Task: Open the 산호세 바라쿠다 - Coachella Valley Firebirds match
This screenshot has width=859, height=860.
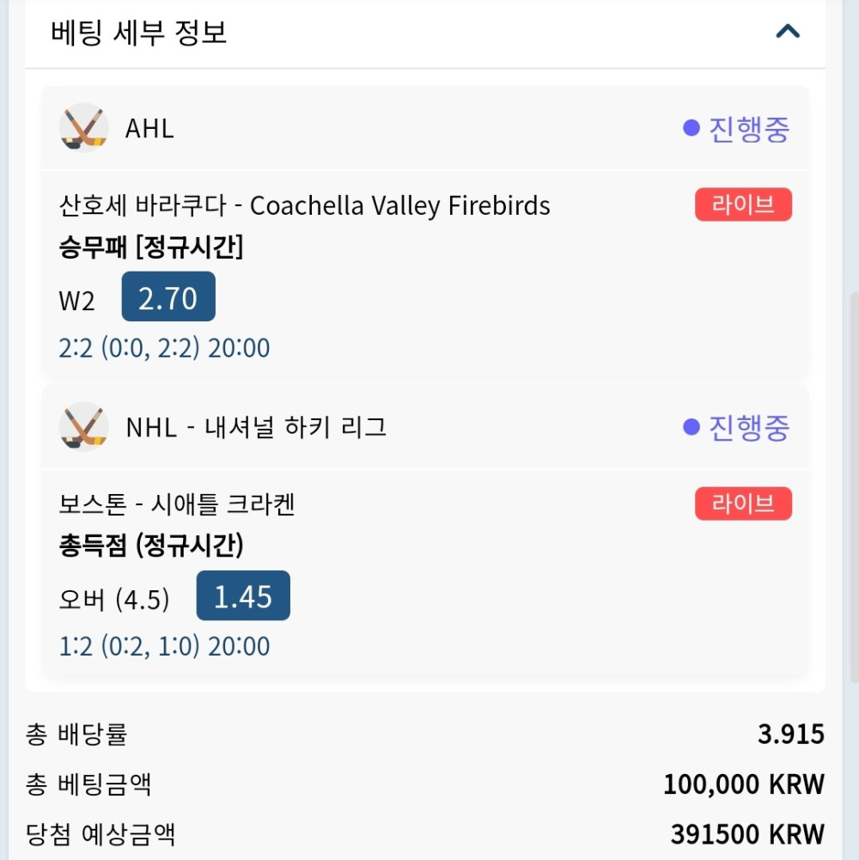Action: 305,206
